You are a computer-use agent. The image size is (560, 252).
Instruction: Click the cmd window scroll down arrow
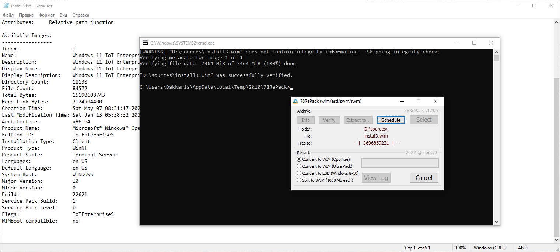pyautogui.click(x=497, y=222)
